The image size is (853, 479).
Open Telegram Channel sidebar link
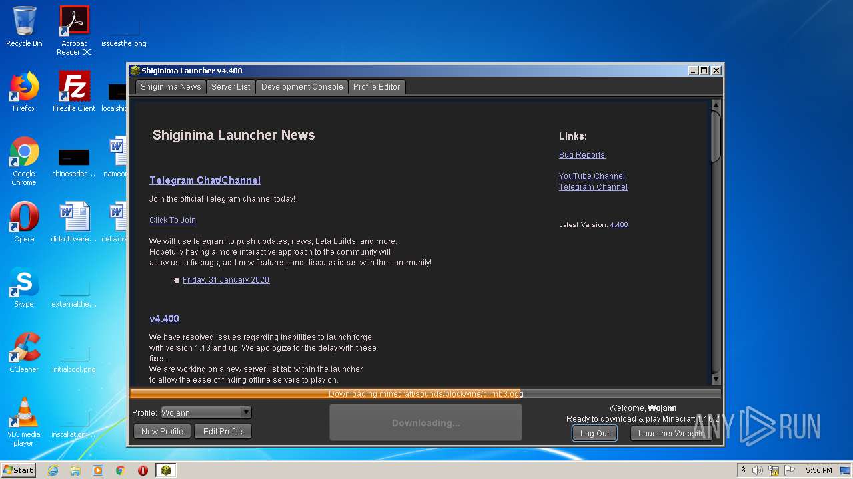593,187
